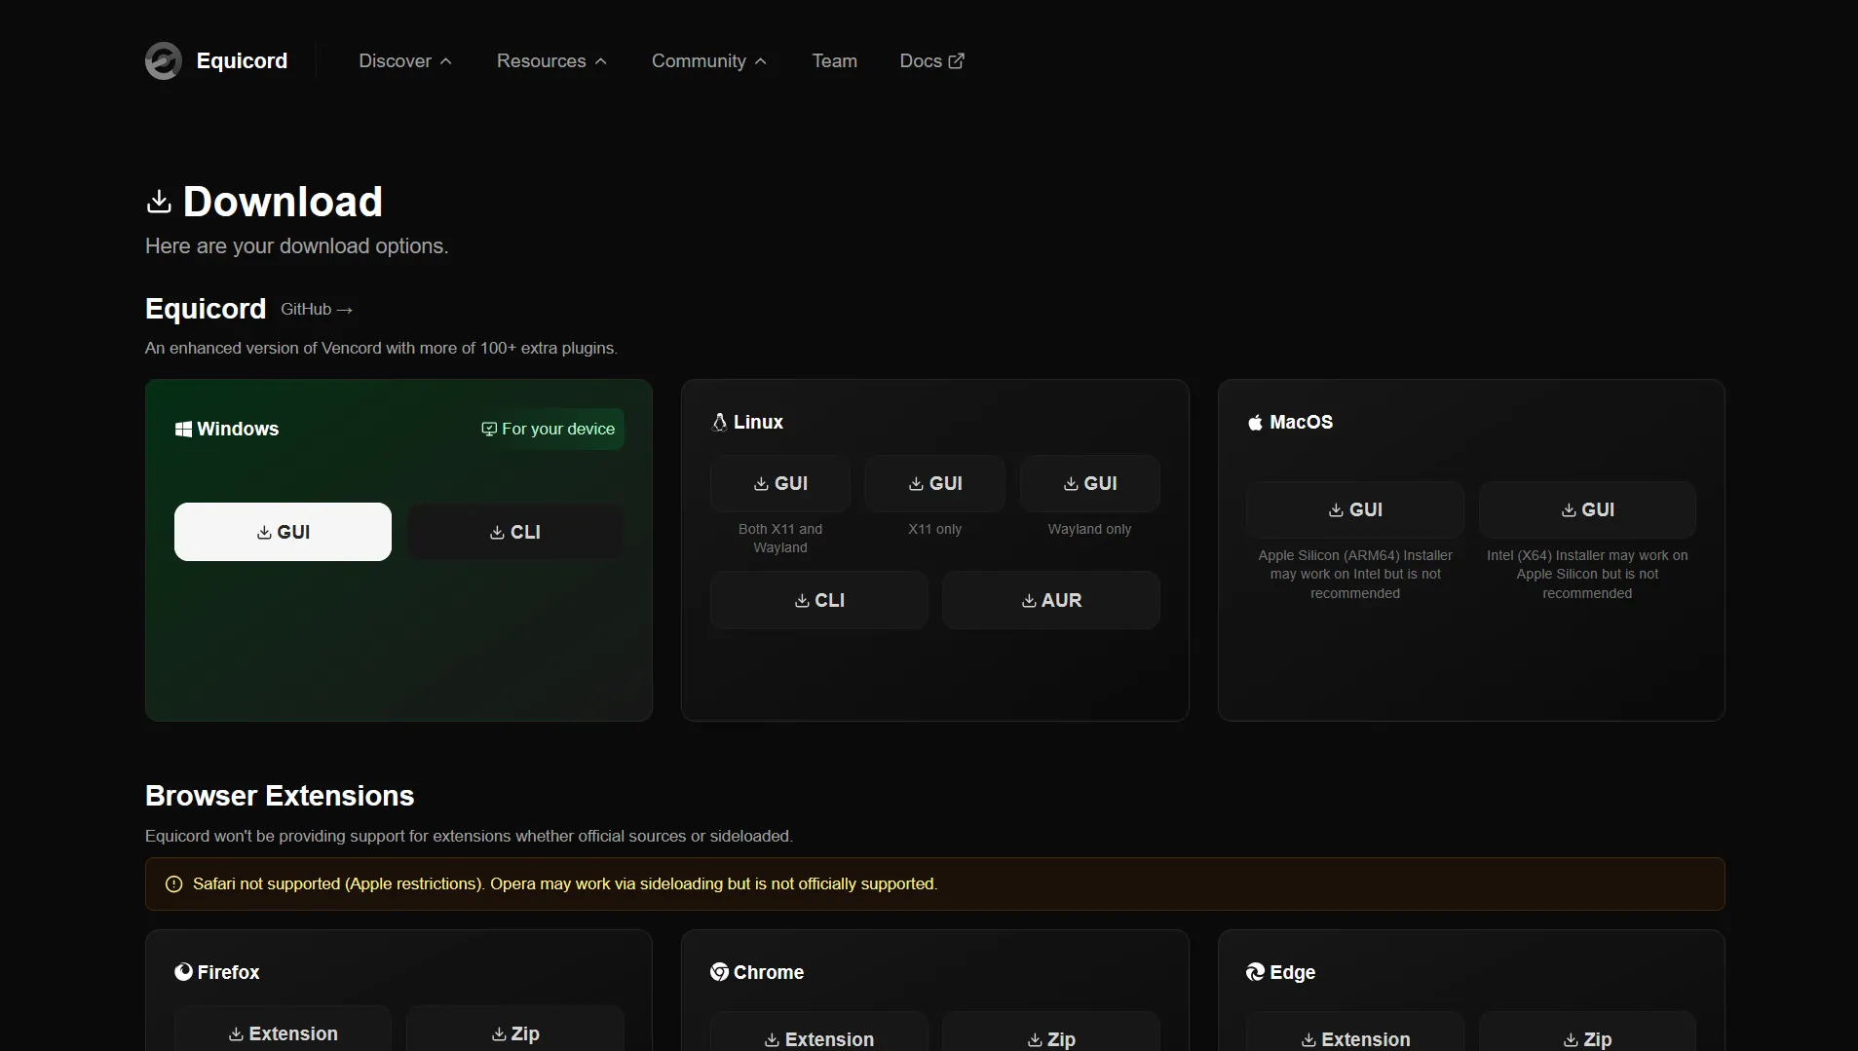The image size is (1858, 1051).
Task: Download the Windows CLI installer
Action: coord(515,532)
